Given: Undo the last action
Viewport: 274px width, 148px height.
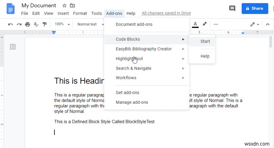Looking at the screenshot, I should 10,24.
